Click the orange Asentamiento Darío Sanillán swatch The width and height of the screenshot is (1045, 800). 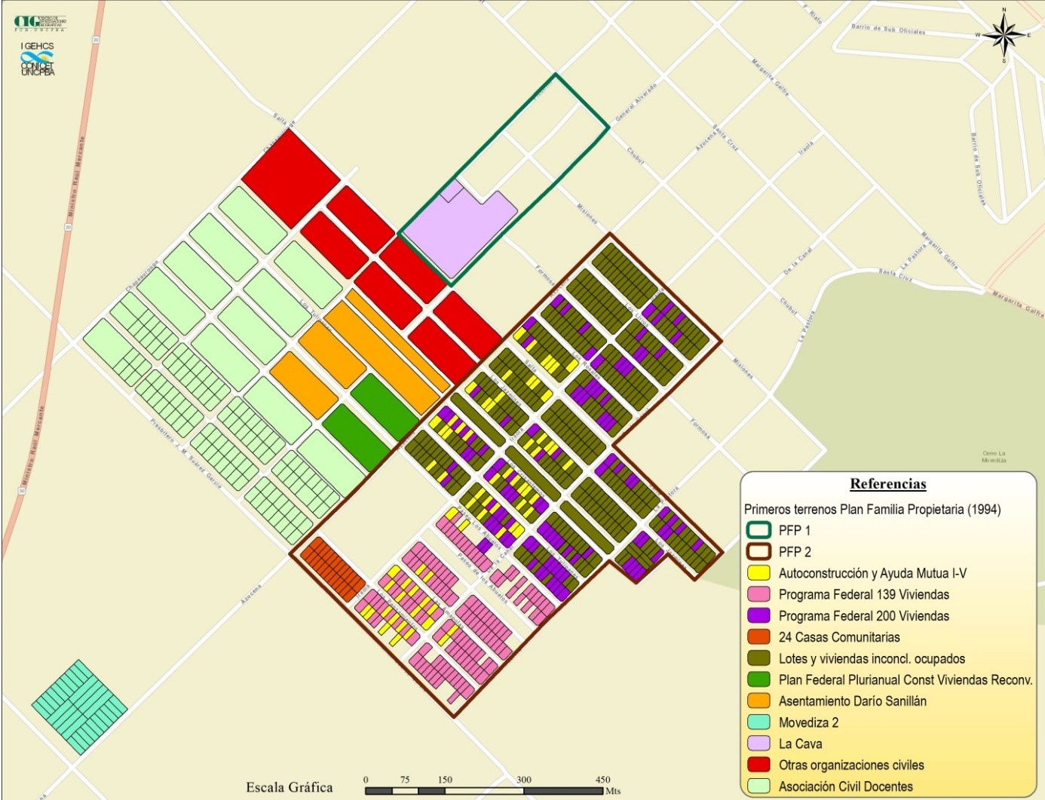(x=758, y=700)
